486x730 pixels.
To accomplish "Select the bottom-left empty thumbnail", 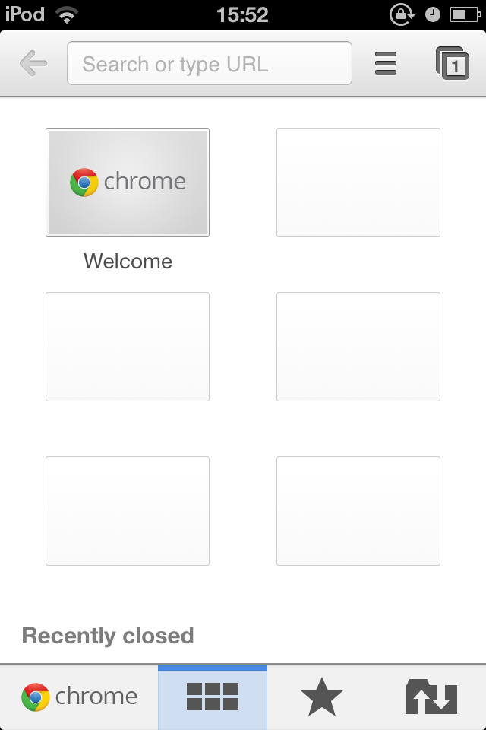I will (x=128, y=511).
